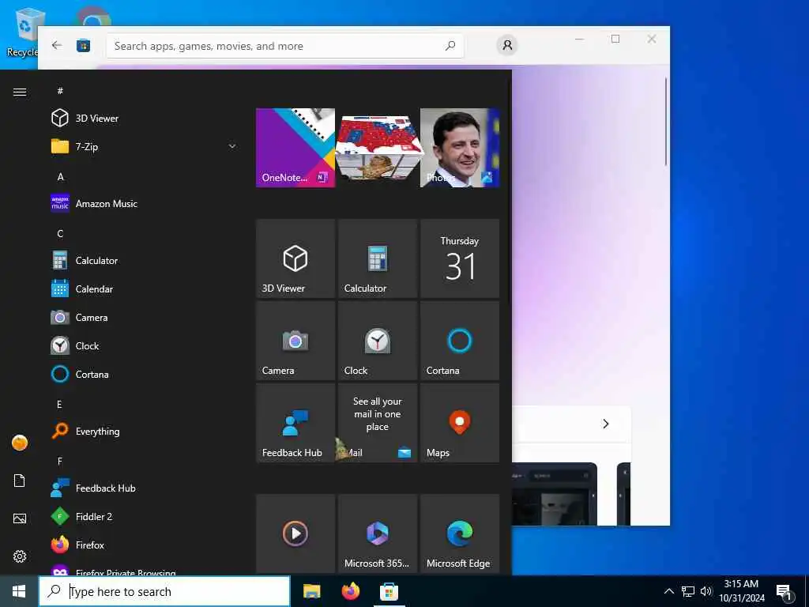Open File Explorer from the taskbar
Screen dimensions: 809x607
311,591
